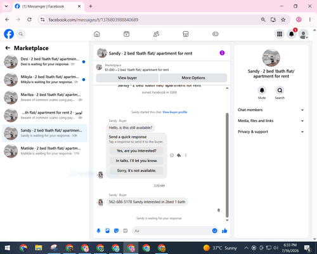This screenshot has width=317, height=254.
Task: Open notifications bell with red badge
Action: pyautogui.click(x=292, y=34)
